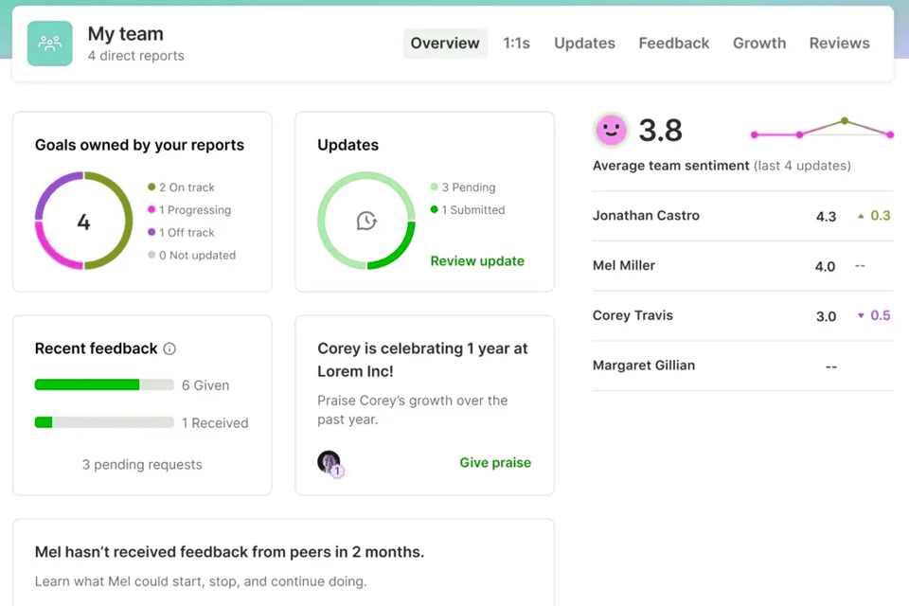Open the Reviews tab
Screen dimensions: 909x606
[x=840, y=44]
